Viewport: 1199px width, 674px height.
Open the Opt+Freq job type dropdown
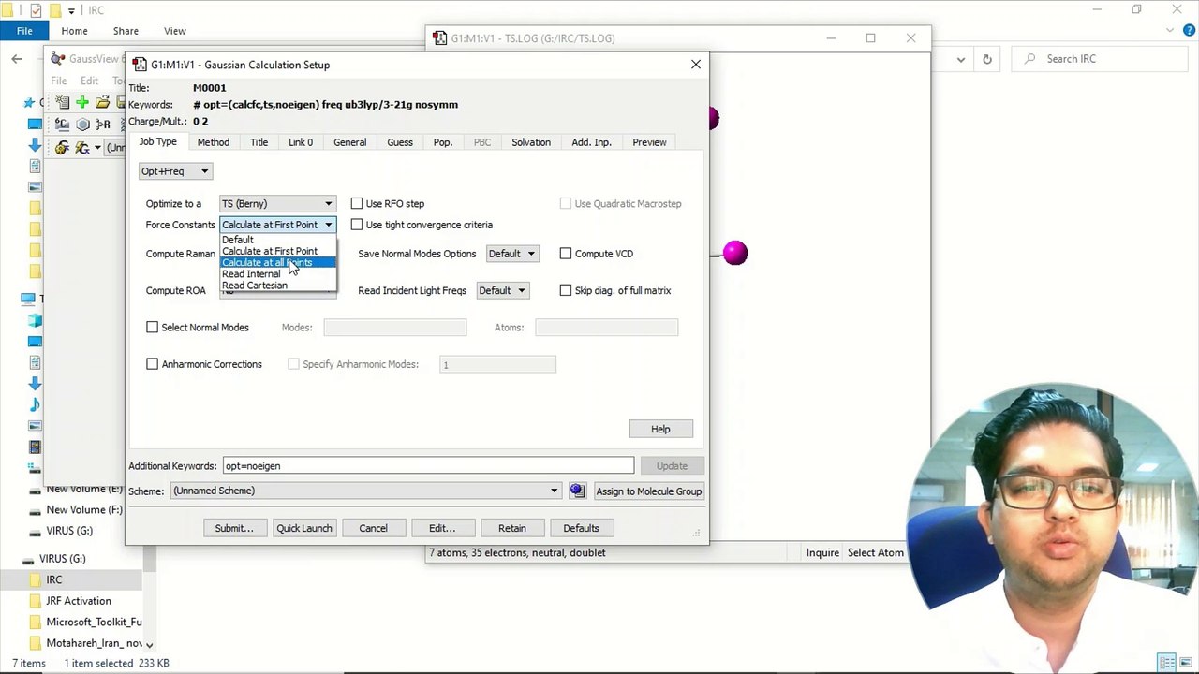pyautogui.click(x=175, y=171)
